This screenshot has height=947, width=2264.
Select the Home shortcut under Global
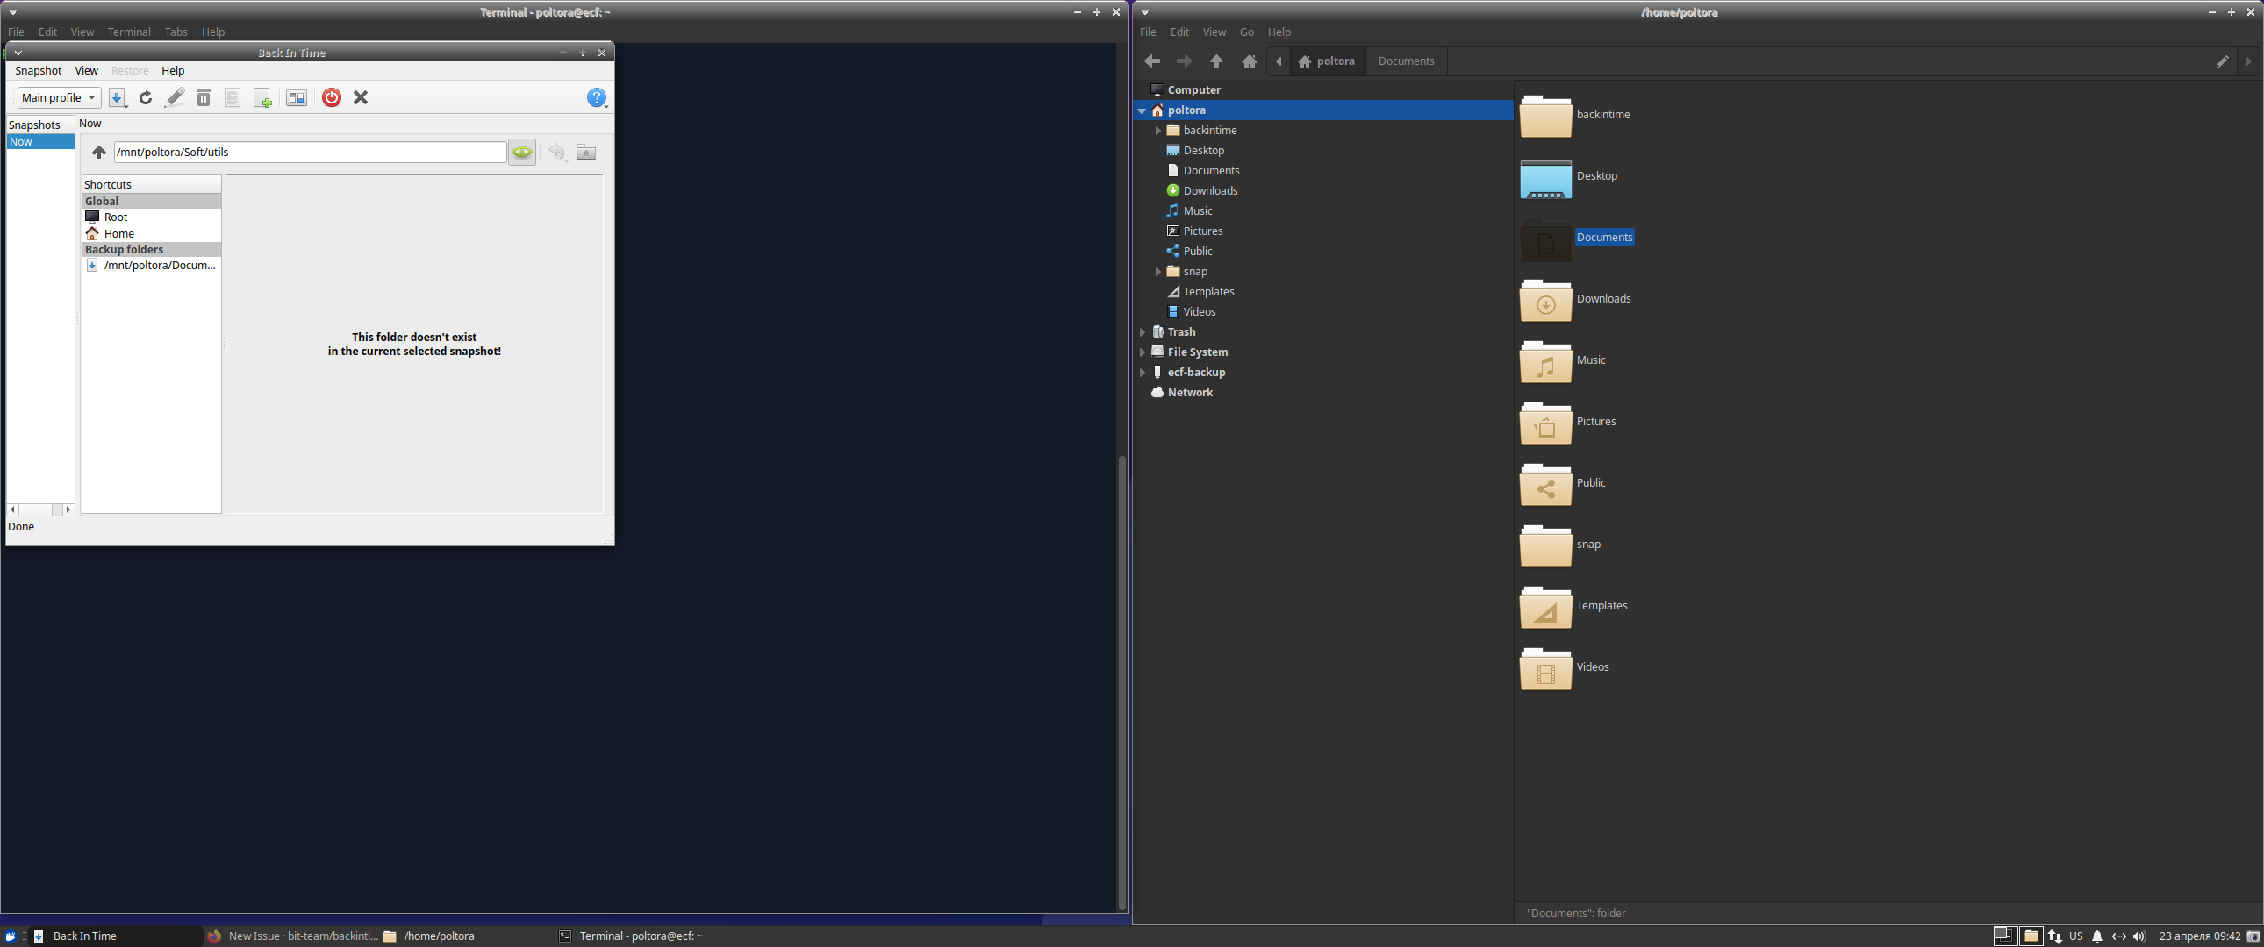click(x=118, y=232)
